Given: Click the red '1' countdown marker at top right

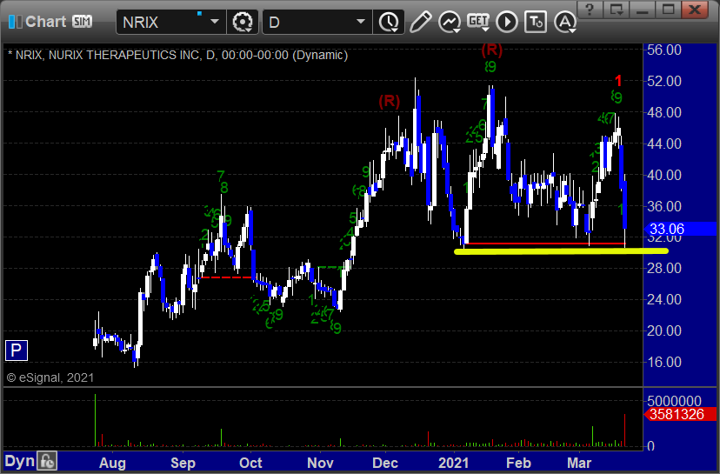Looking at the screenshot, I should pos(618,81).
